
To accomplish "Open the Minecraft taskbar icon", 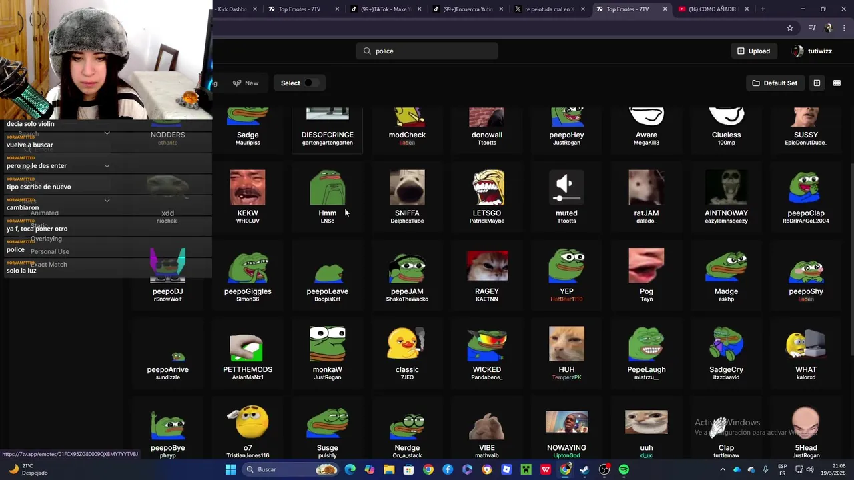I will pos(526,469).
